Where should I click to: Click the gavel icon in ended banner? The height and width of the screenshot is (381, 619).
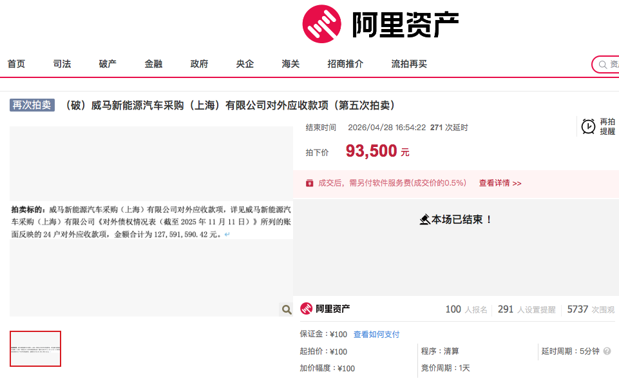pyautogui.click(x=424, y=220)
